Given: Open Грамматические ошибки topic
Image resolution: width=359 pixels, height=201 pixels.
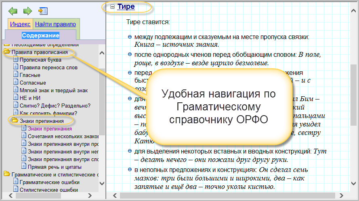Looking at the screenshot, I should tap(49, 182).
